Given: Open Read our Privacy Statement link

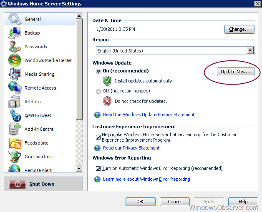Looking at the screenshot, I should (x=131, y=148).
